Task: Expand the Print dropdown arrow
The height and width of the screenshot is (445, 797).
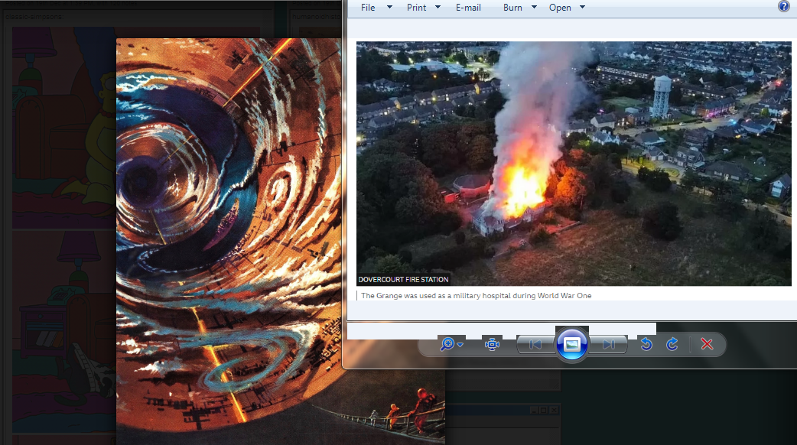Action: [438, 7]
